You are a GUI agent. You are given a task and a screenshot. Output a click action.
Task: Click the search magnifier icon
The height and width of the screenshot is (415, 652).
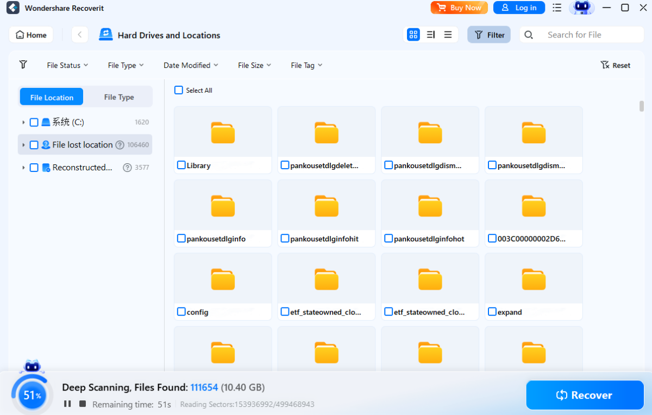pyautogui.click(x=528, y=34)
